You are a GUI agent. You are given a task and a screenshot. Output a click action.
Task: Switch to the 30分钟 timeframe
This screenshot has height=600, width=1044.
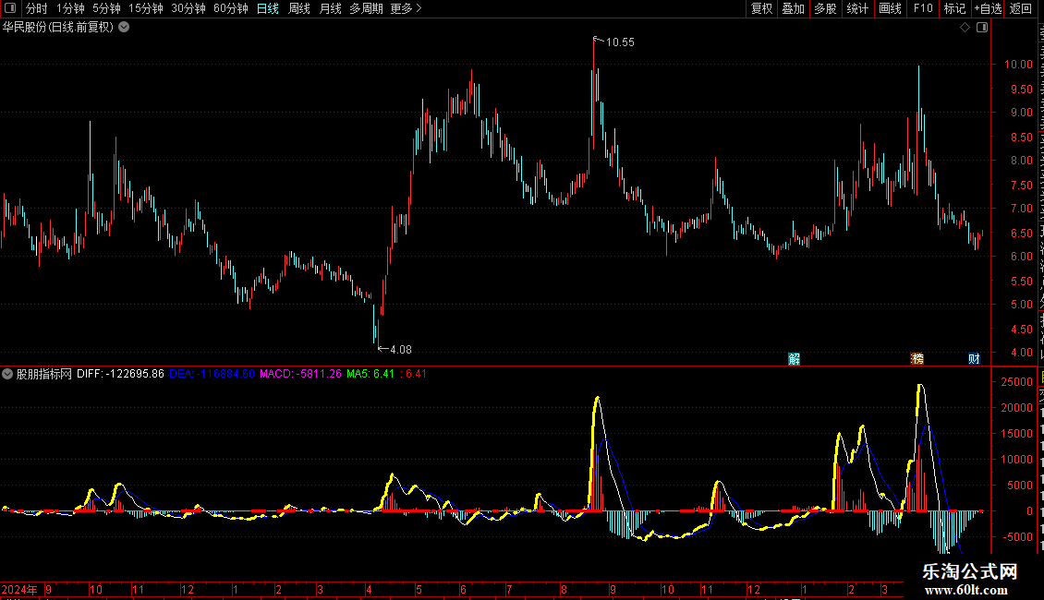point(188,8)
